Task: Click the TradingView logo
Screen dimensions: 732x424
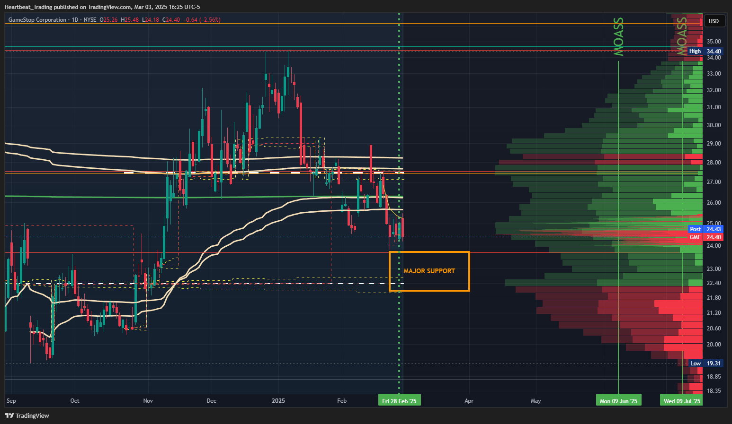Action: pos(27,415)
